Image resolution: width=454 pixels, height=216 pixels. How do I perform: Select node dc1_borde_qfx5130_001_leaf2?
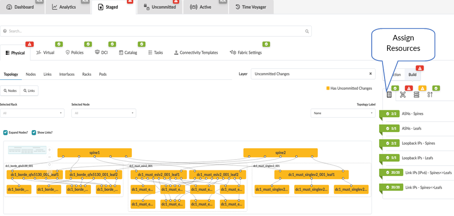click(93, 175)
